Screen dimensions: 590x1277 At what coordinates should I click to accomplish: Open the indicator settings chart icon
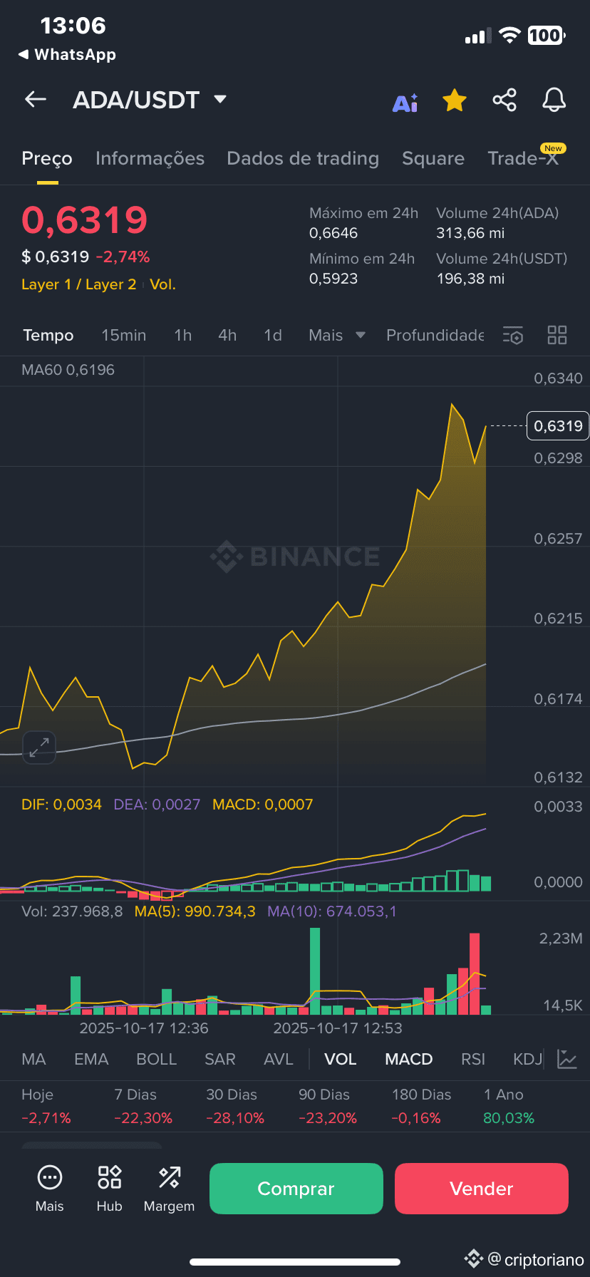[567, 1059]
